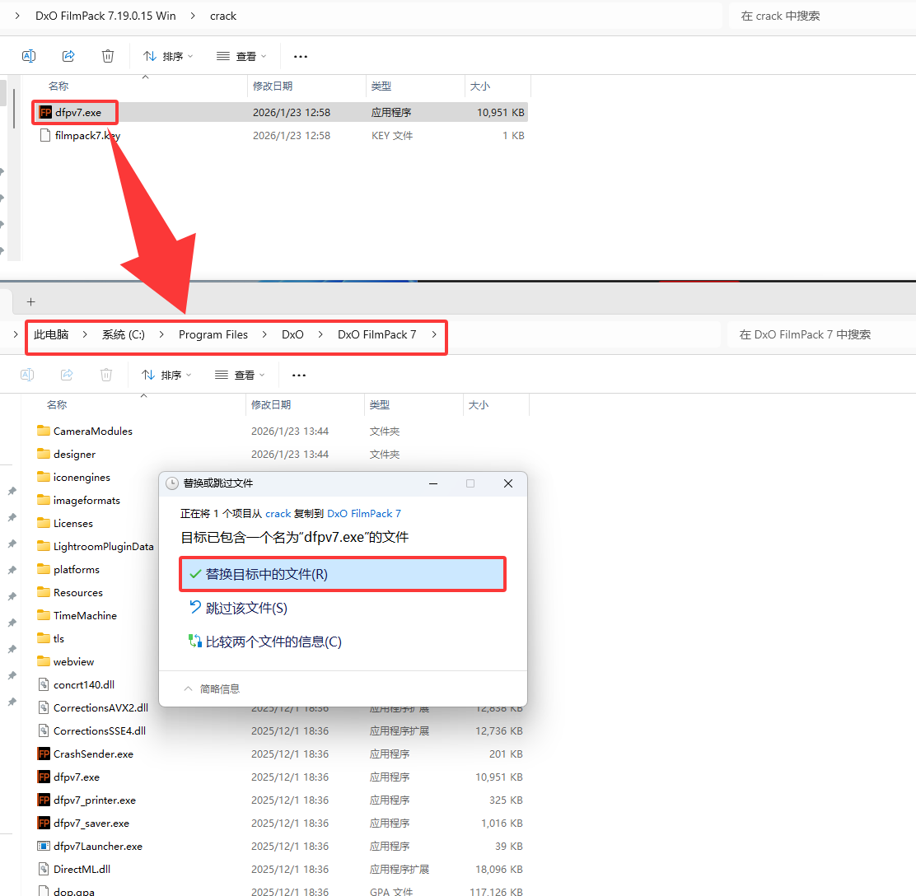916x896 pixels.
Task: Expand chevron after '此电脑' breadcrumb
Action: click(x=86, y=334)
